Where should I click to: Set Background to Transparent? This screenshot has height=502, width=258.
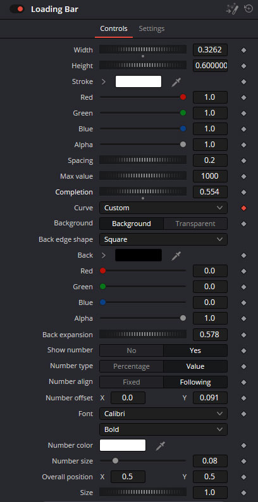tap(195, 224)
